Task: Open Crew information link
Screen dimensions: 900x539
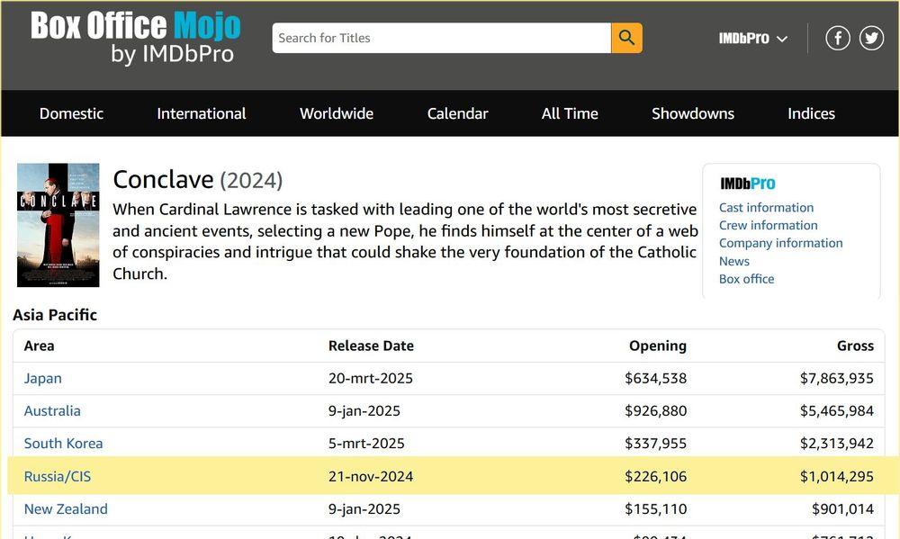Action: tap(768, 226)
